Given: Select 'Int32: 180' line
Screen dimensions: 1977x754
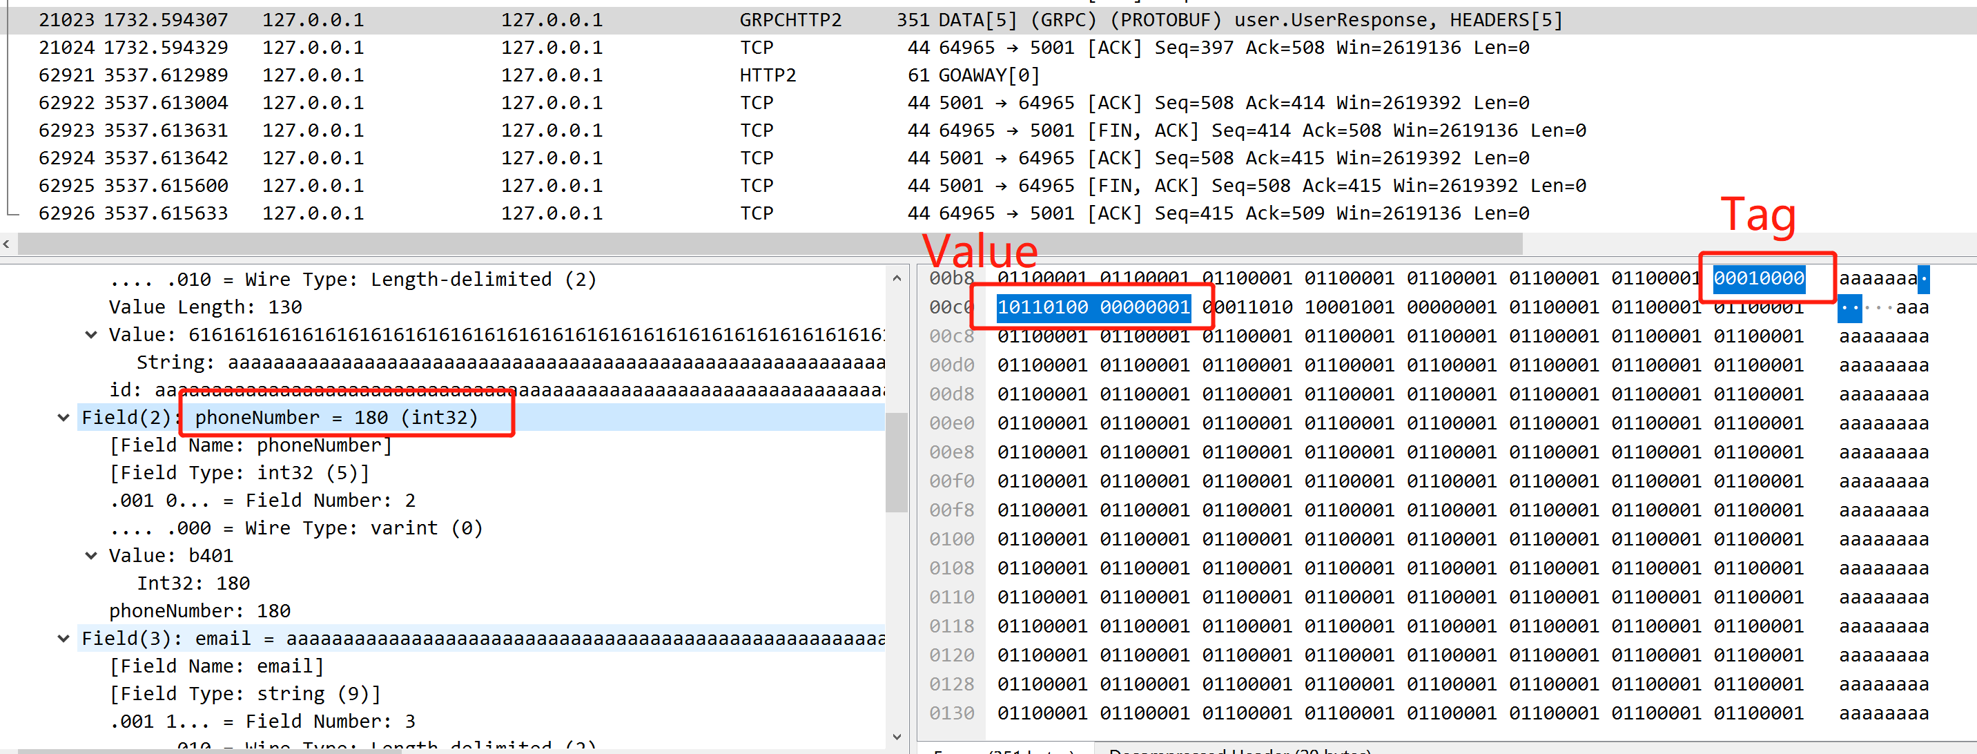Looking at the screenshot, I should click(x=193, y=583).
